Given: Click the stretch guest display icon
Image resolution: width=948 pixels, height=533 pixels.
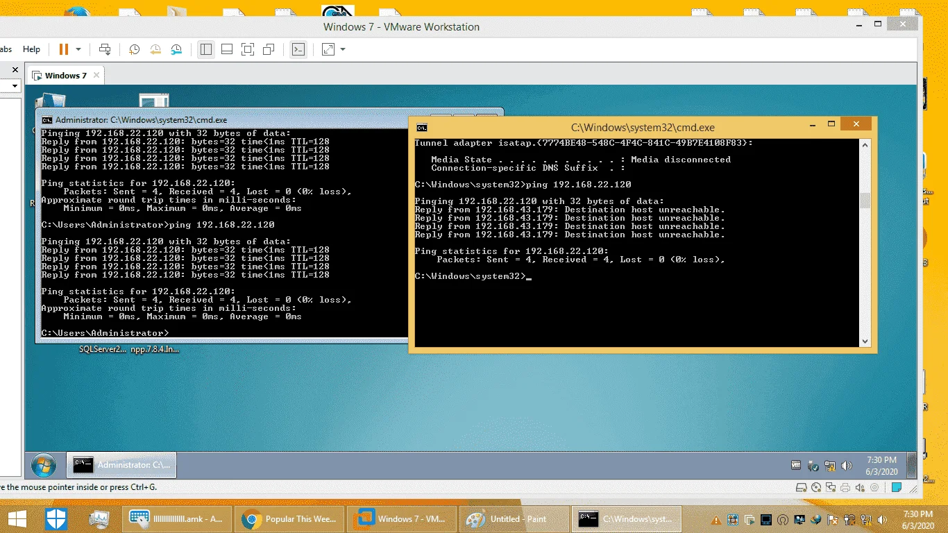Looking at the screenshot, I should coord(328,49).
